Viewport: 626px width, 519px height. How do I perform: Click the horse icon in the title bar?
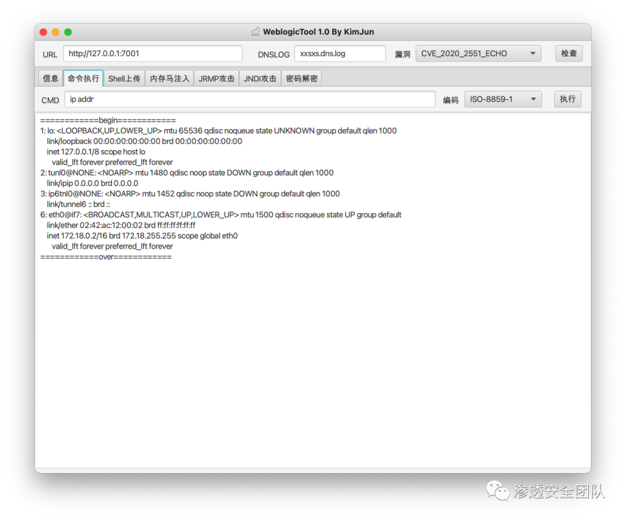click(256, 32)
